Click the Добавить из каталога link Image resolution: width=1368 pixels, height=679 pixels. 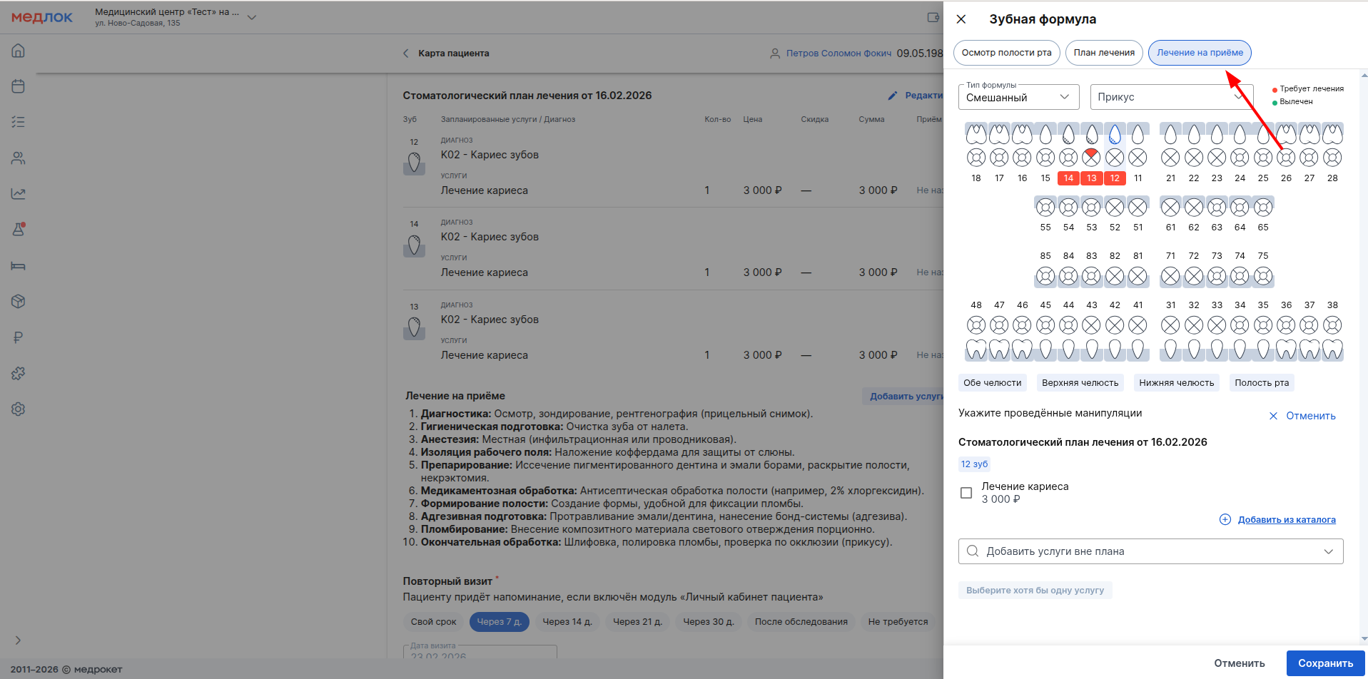click(x=1286, y=520)
